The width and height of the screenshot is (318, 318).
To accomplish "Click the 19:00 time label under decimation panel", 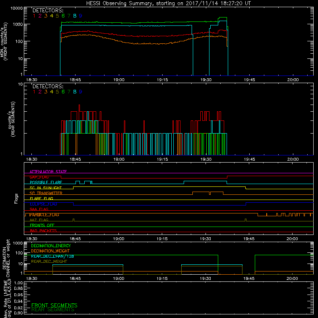I will [x=118, y=279].
